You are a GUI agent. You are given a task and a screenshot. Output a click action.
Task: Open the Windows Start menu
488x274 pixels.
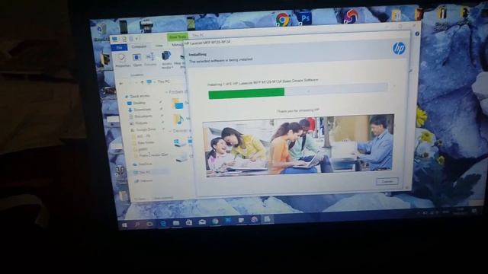pos(124,225)
